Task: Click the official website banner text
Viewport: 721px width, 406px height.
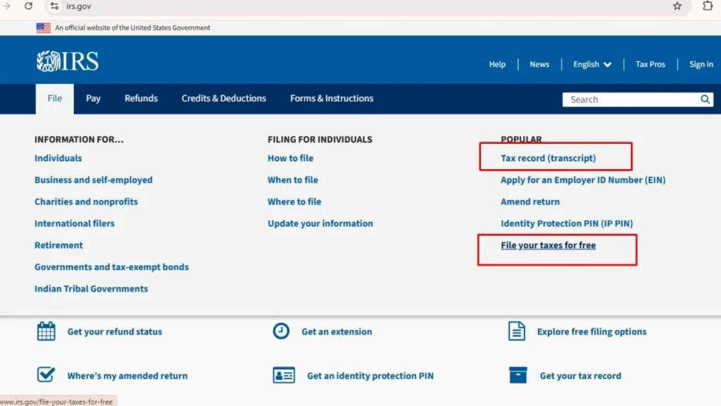Action: 132,27
